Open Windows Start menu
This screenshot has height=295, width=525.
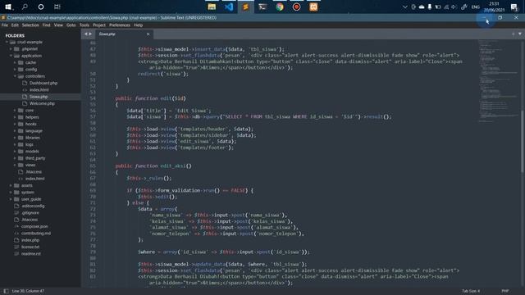click(x=8, y=7)
